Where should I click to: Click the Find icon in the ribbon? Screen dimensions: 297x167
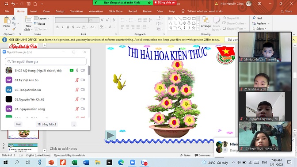pos(254,18)
